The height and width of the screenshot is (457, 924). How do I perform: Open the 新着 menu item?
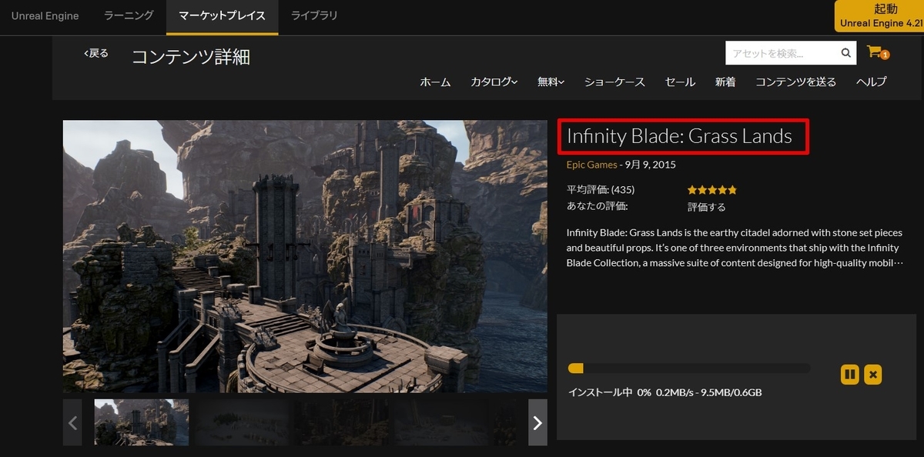coord(725,82)
